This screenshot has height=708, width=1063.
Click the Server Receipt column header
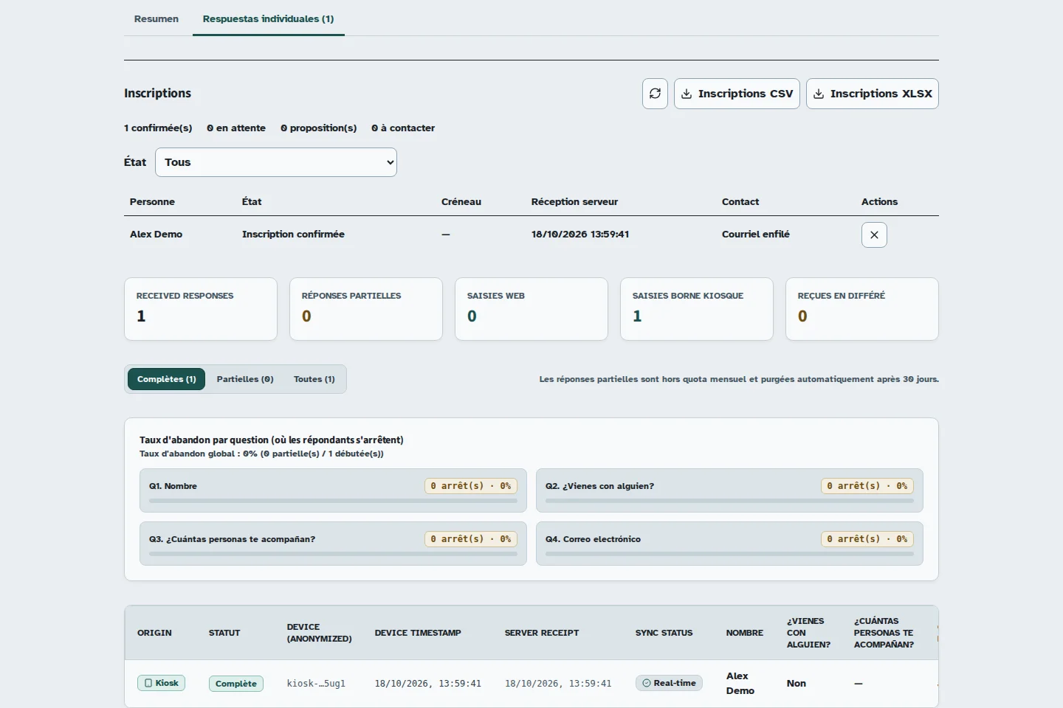[x=542, y=633]
